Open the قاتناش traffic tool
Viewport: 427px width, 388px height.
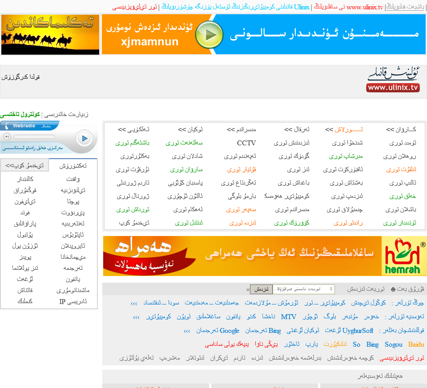point(25,290)
